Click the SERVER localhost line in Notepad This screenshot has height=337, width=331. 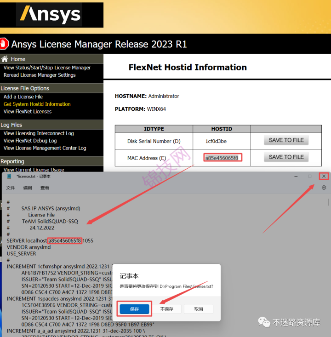pyautogui.click(x=50, y=241)
